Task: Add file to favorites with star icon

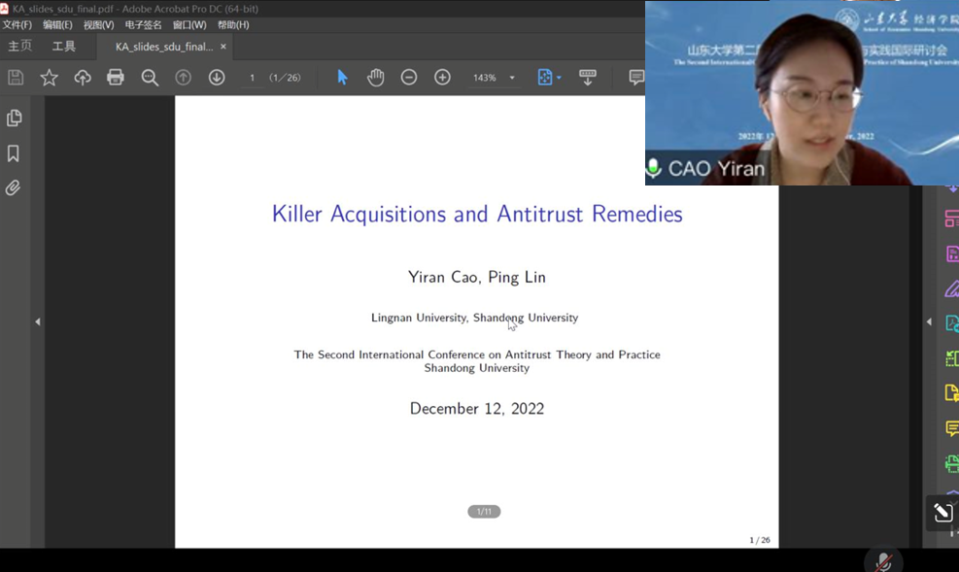Action: (x=49, y=78)
